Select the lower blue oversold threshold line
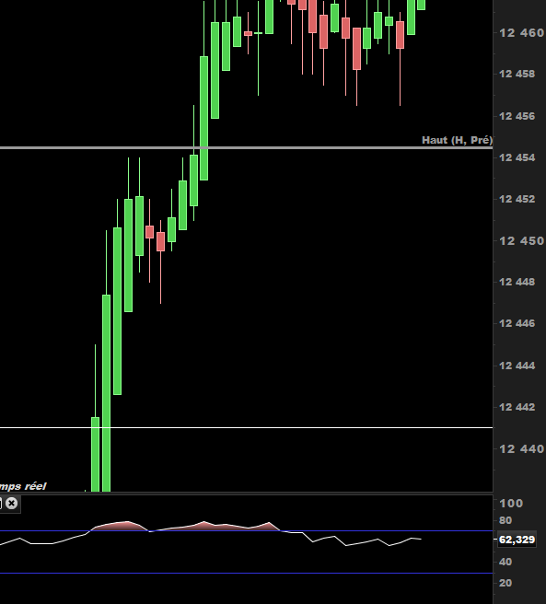Screen dimensions: 546x604 (246, 574)
